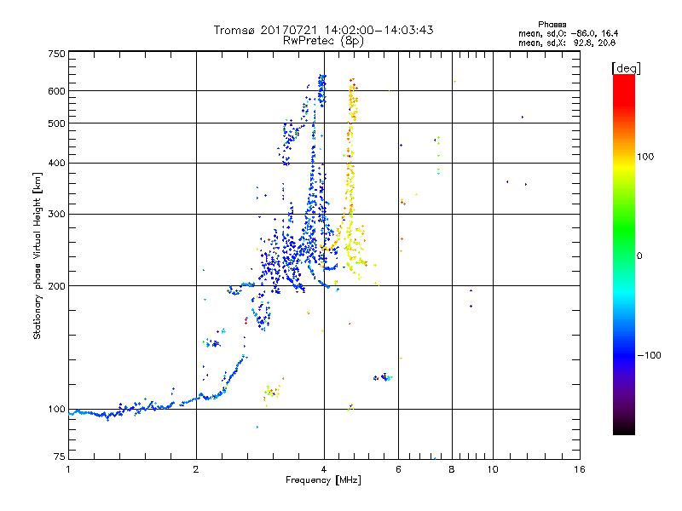Click the x-axis tick label "1"
Viewport: 682px width, 511px height.
68,469
